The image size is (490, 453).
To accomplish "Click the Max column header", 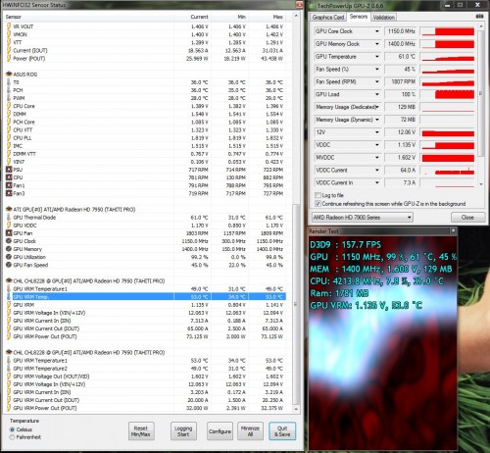I will tap(268, 17).
